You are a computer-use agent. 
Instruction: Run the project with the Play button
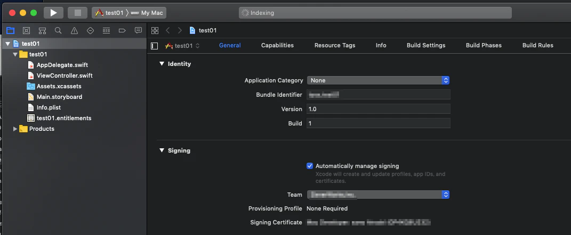53,13
